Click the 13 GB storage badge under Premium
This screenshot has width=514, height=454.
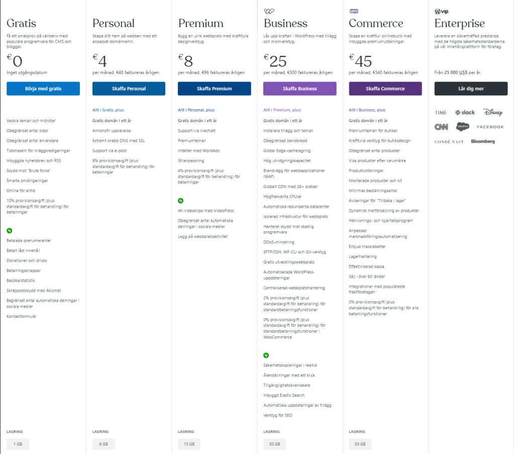189,444
